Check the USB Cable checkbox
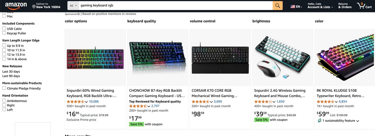This screenshot has height=136, width=375. click(x=4, y=29)
